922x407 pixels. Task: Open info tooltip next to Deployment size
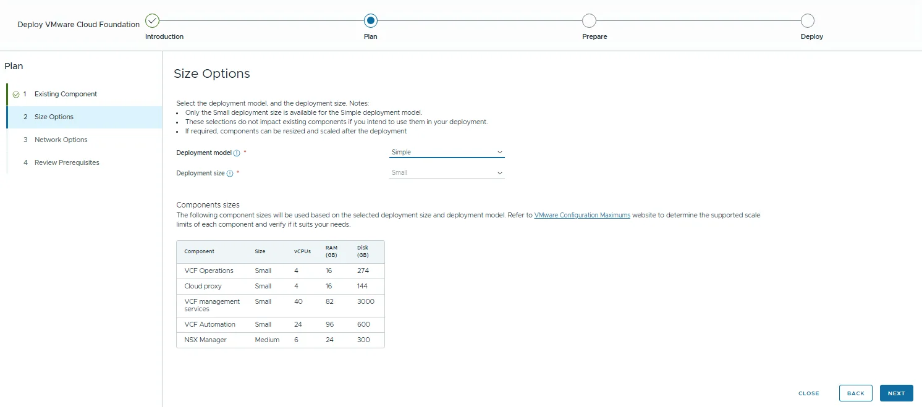pyautogui.click(x=230, y=174)
